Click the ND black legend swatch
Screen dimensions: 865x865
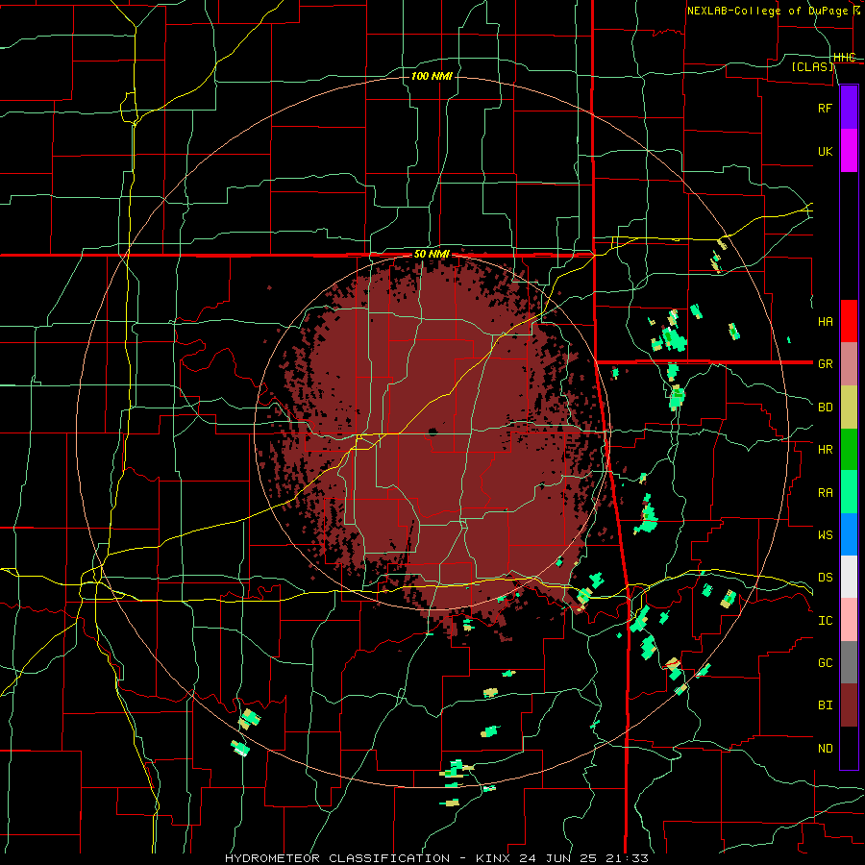849,748
